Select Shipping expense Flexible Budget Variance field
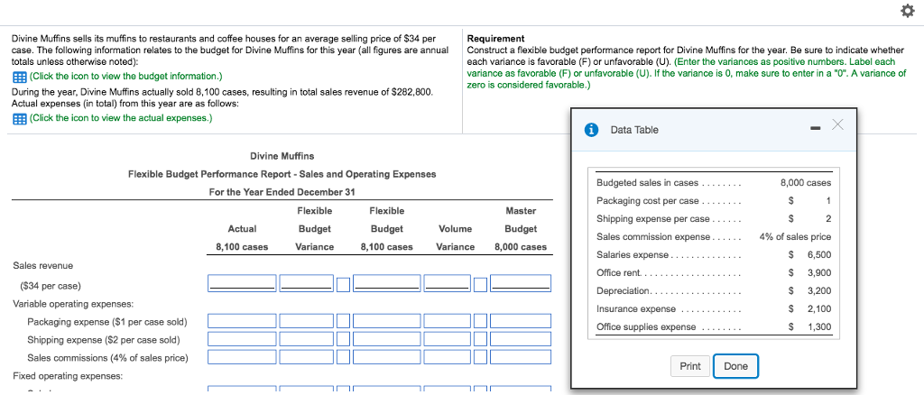 coord(307,339)
